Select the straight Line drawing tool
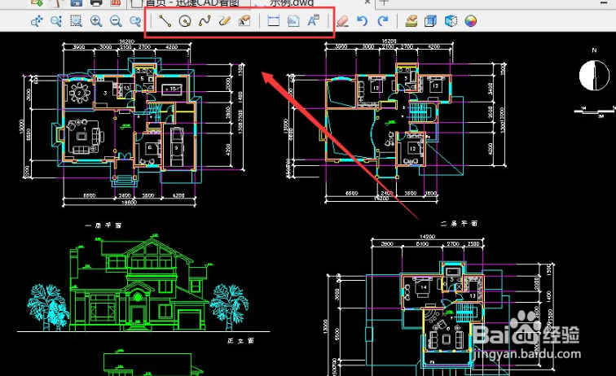 click(x=165, y=21)
